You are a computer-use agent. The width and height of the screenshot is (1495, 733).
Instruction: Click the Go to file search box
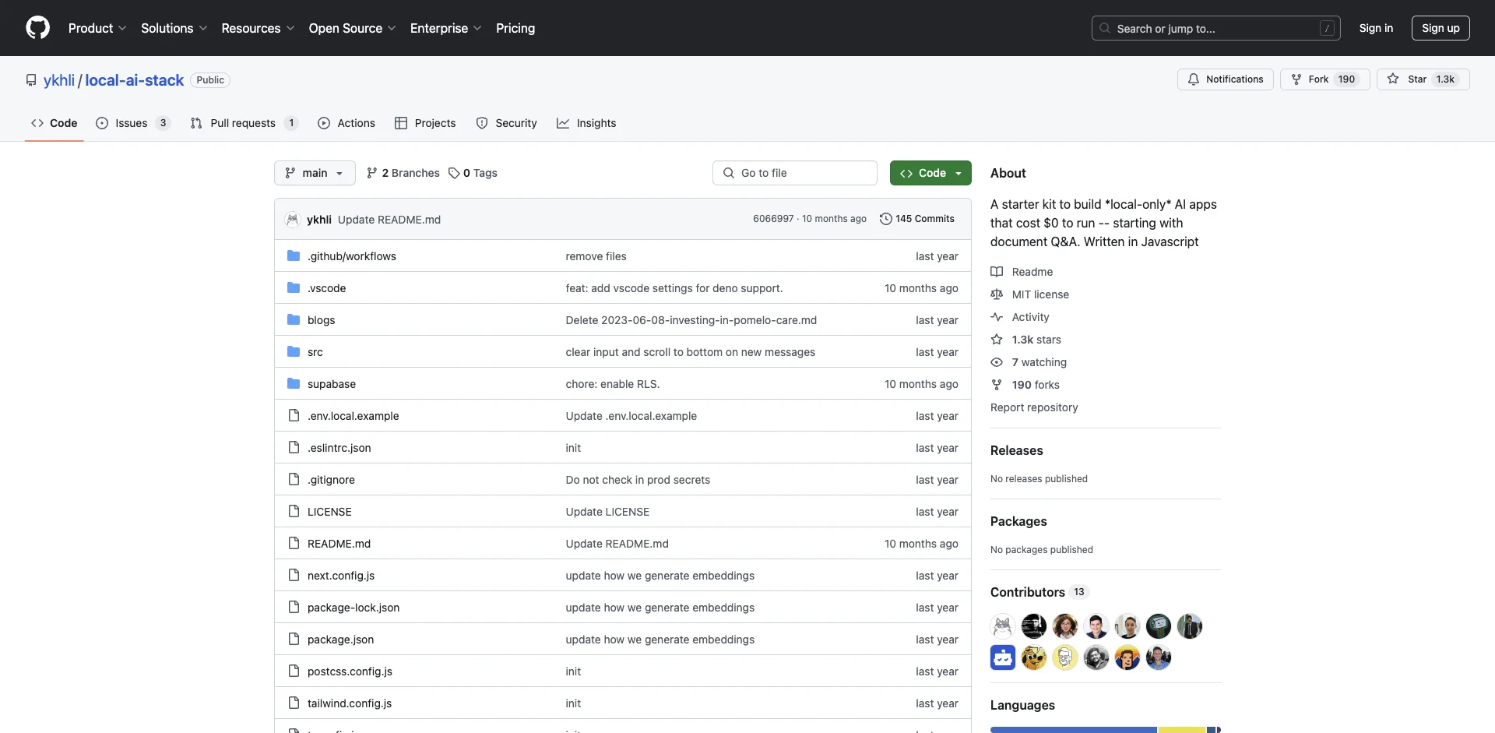(x=795, y=173)
